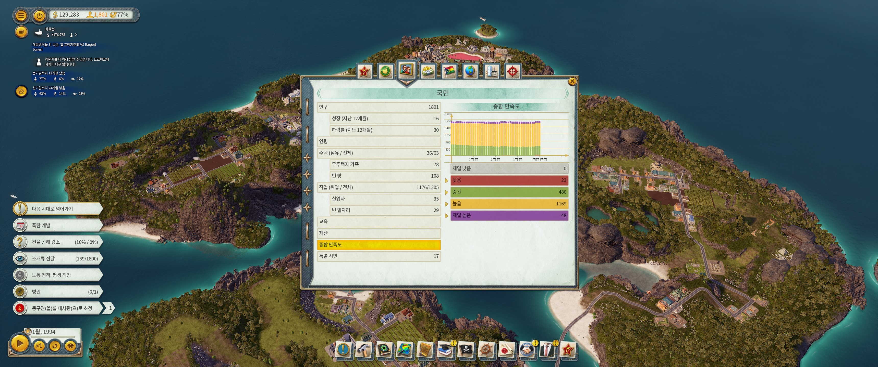The height and width of the screenshot is (367, 878).
Task: Open the research graduation cap icon
Action: tap(445, 350)
